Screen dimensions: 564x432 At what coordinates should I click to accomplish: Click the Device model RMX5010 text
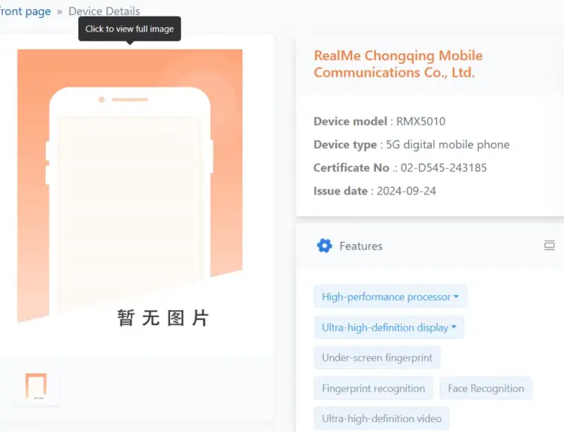pyautogui.click(x=420, y=122)
